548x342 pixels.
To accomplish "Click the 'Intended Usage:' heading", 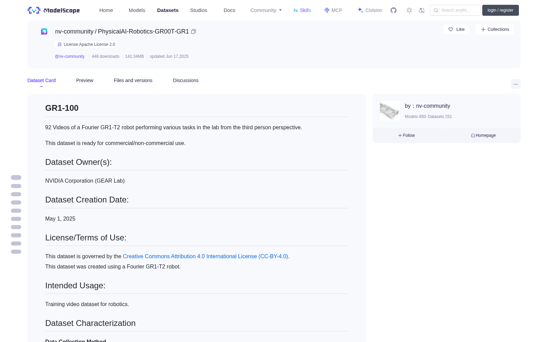I will (x=75, y=286).
